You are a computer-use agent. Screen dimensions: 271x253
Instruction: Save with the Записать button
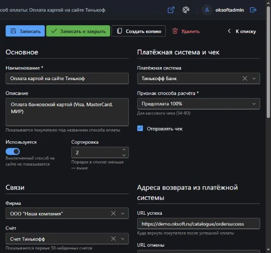(25, 31)
